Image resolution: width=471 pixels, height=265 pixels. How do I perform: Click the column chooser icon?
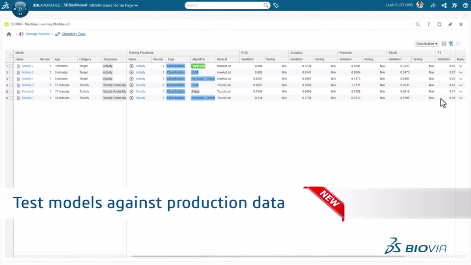point(444,44)
